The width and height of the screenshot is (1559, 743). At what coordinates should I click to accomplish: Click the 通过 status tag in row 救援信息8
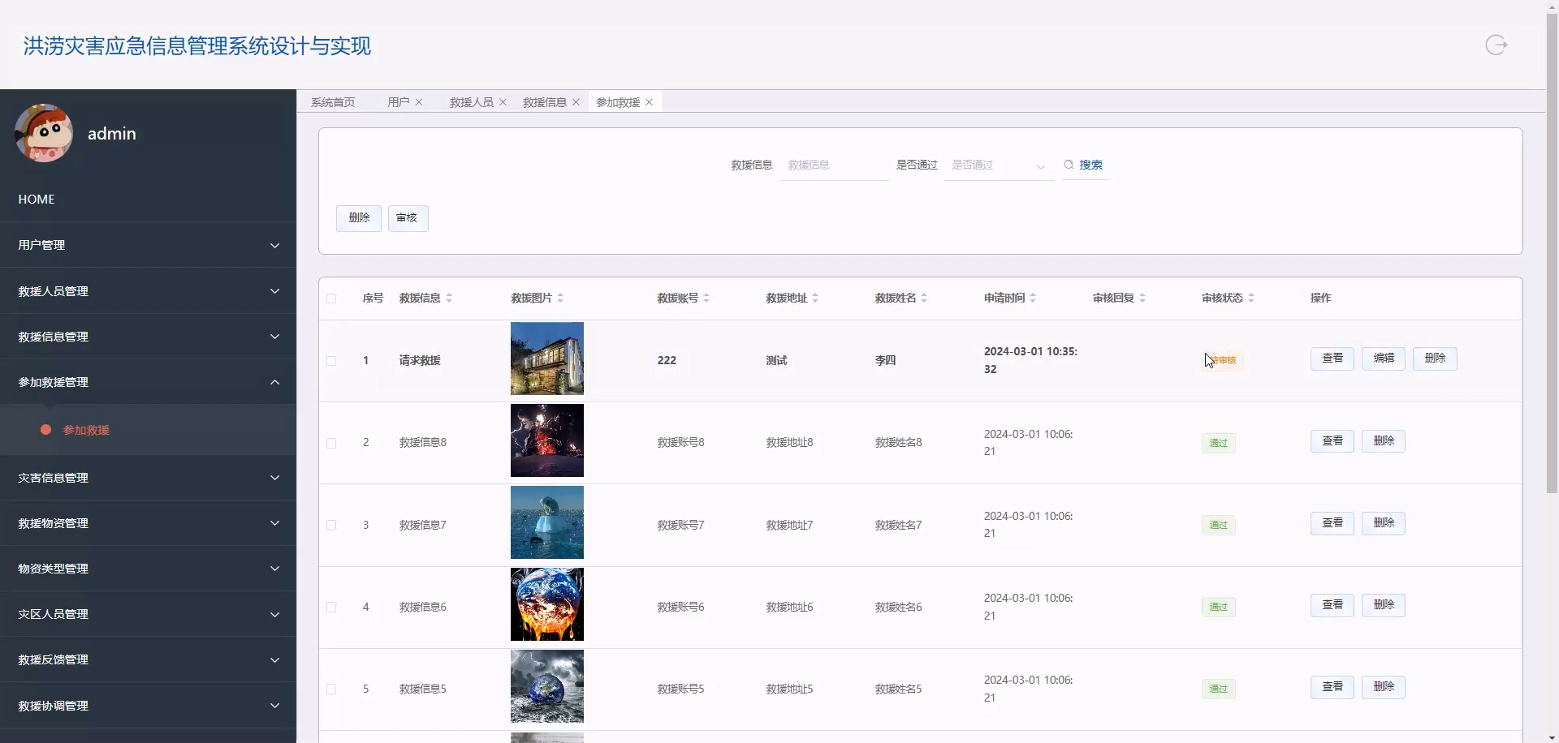pyautogui.click(x=1218, y=443)
